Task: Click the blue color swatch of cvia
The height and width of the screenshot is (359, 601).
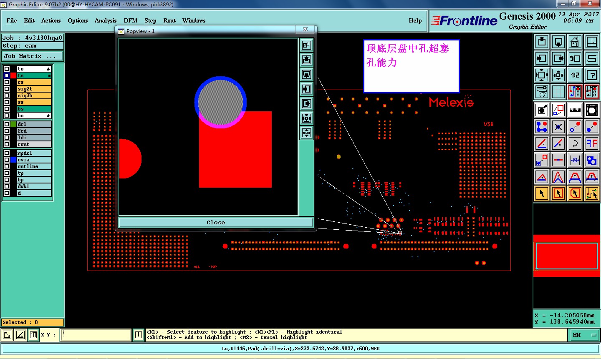Action: [x=13, y=160]
